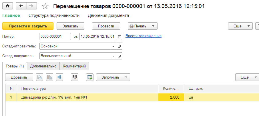The image size is (259, 116).
Task: Expand the Склад-получатель dropdown arrow
Action: (x=113, y=56)
